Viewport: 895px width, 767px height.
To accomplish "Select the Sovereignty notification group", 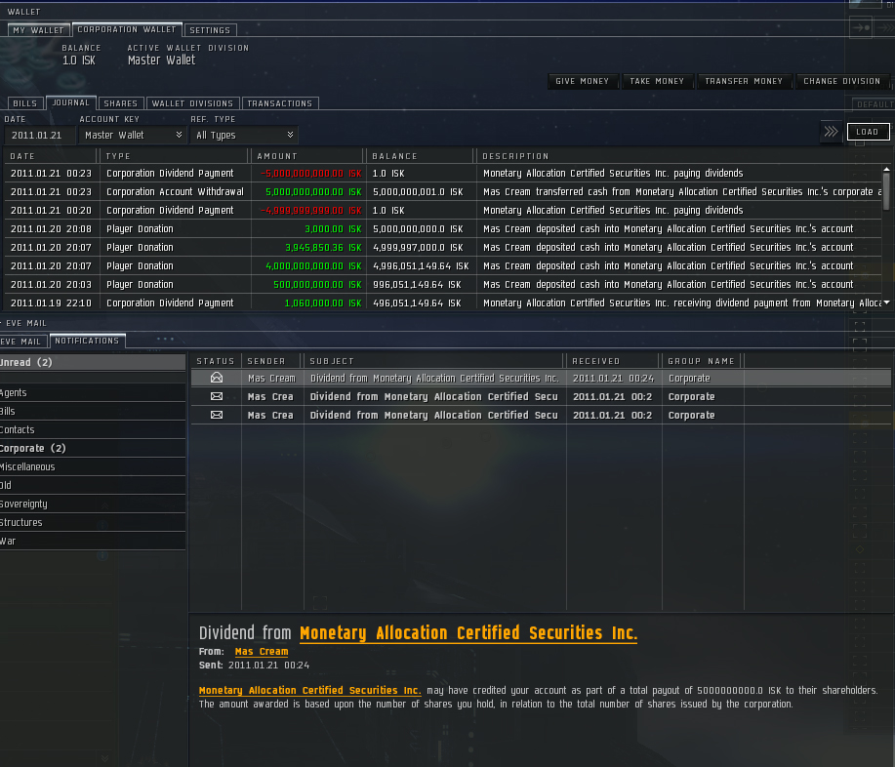I will pyautogui.click(x=93, y=504).
